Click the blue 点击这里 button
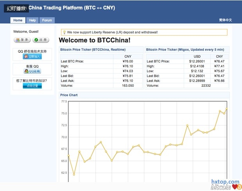This screenshot has height=191, width=242. tap(32, 86)
